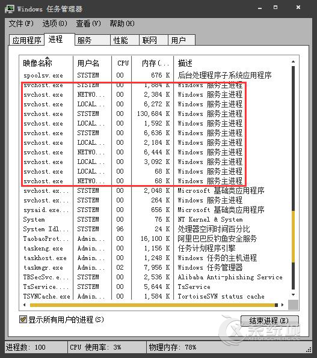Sort by 用户名 column header
Screen dimensions: 317x358
[x=93, y=63]
